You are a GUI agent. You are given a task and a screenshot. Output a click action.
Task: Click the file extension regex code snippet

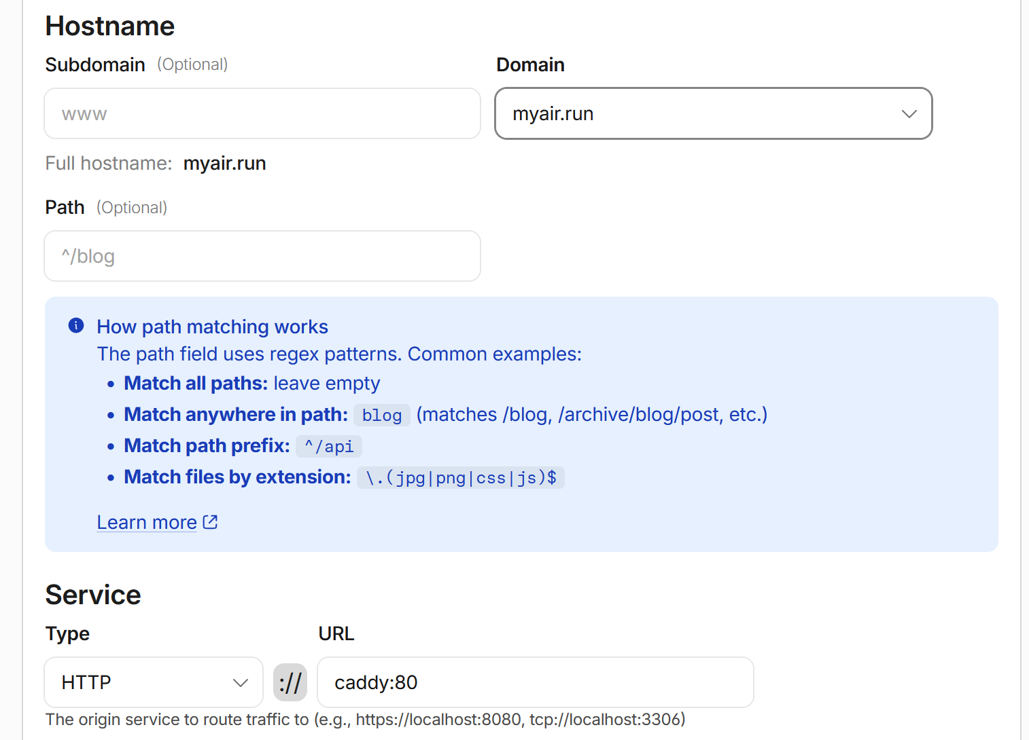(461, 477)
